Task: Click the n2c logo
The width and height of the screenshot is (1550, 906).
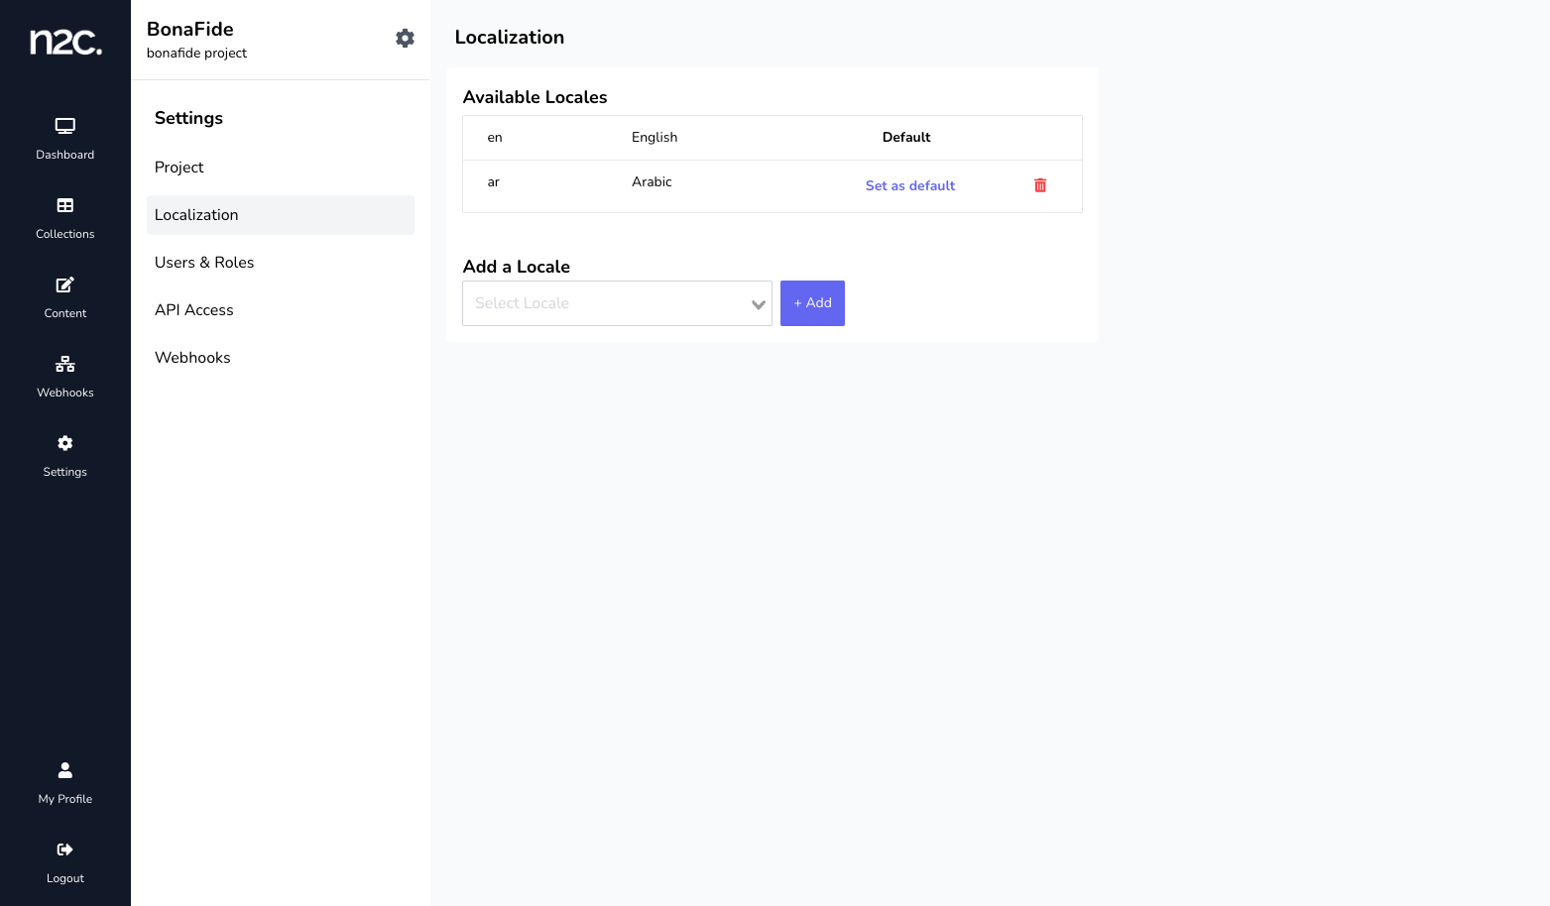Action: coord(65,42)
